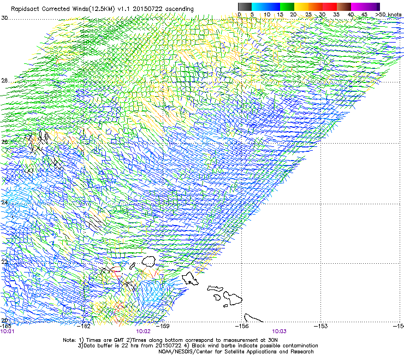The width and height of the screenshot is (404, 355).
Task: Click the brown 35–40 knots legend color
Action: tap(344, 7)
